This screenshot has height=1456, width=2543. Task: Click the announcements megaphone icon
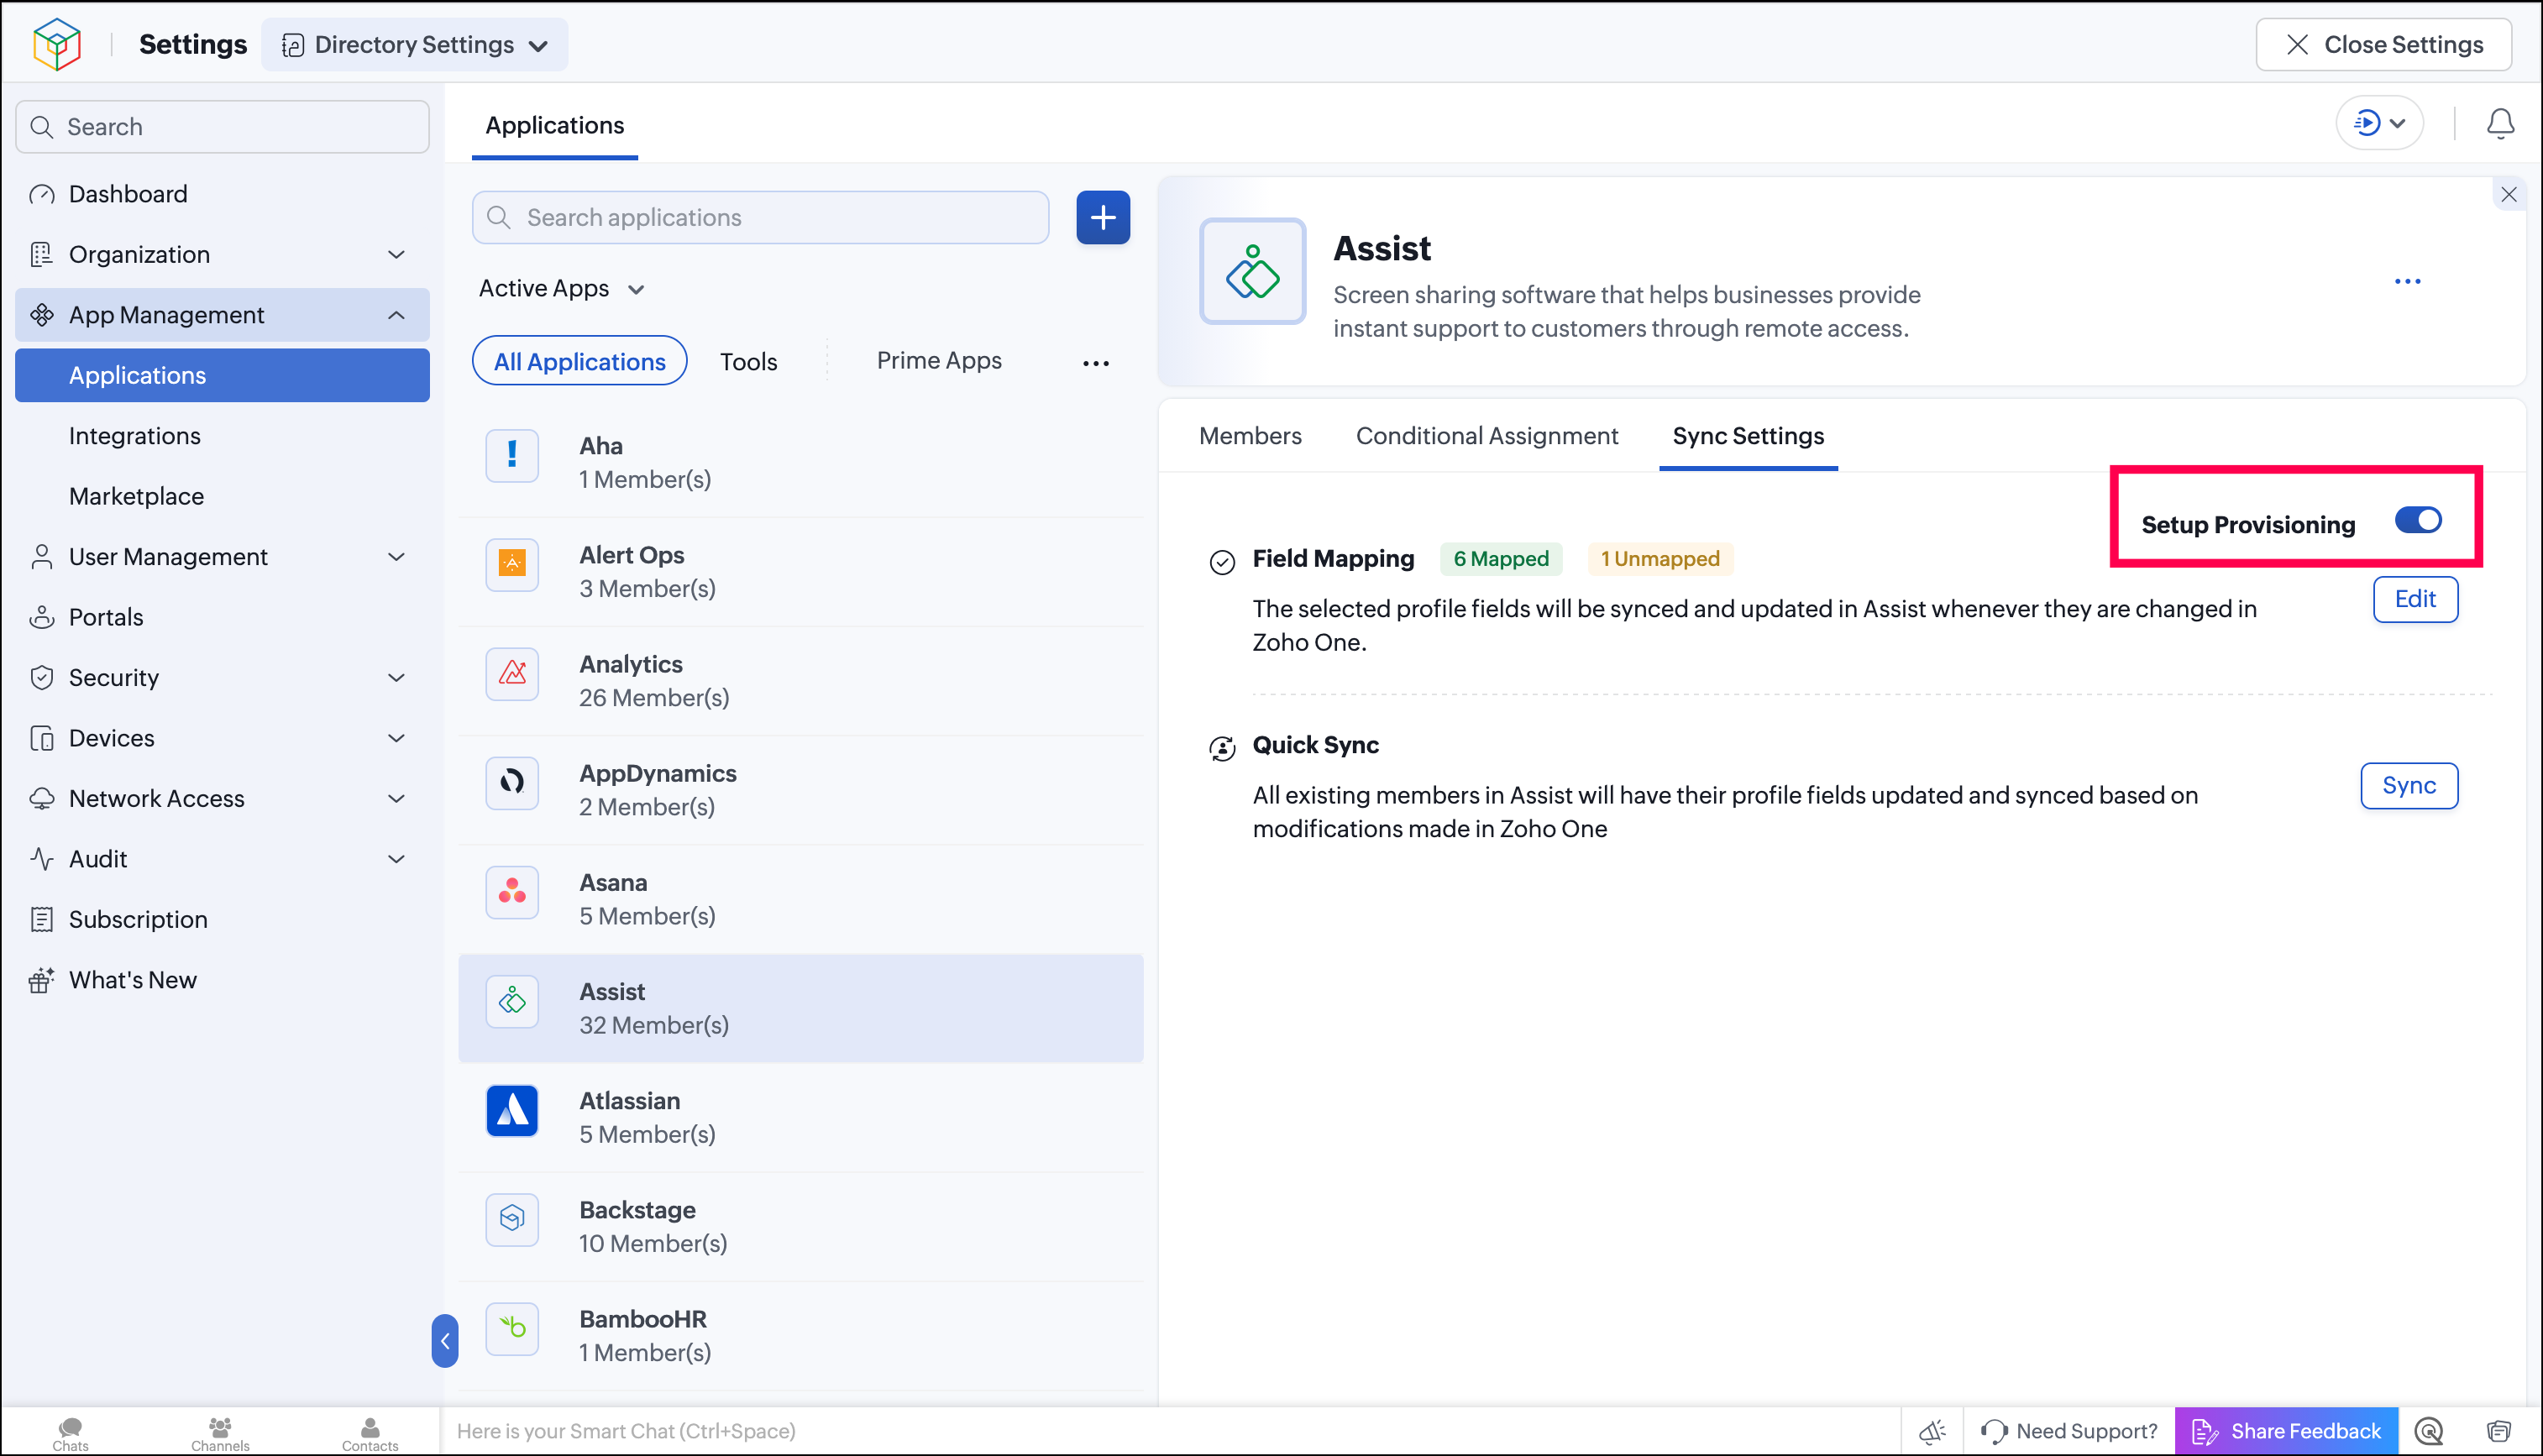(1932, 1431)
